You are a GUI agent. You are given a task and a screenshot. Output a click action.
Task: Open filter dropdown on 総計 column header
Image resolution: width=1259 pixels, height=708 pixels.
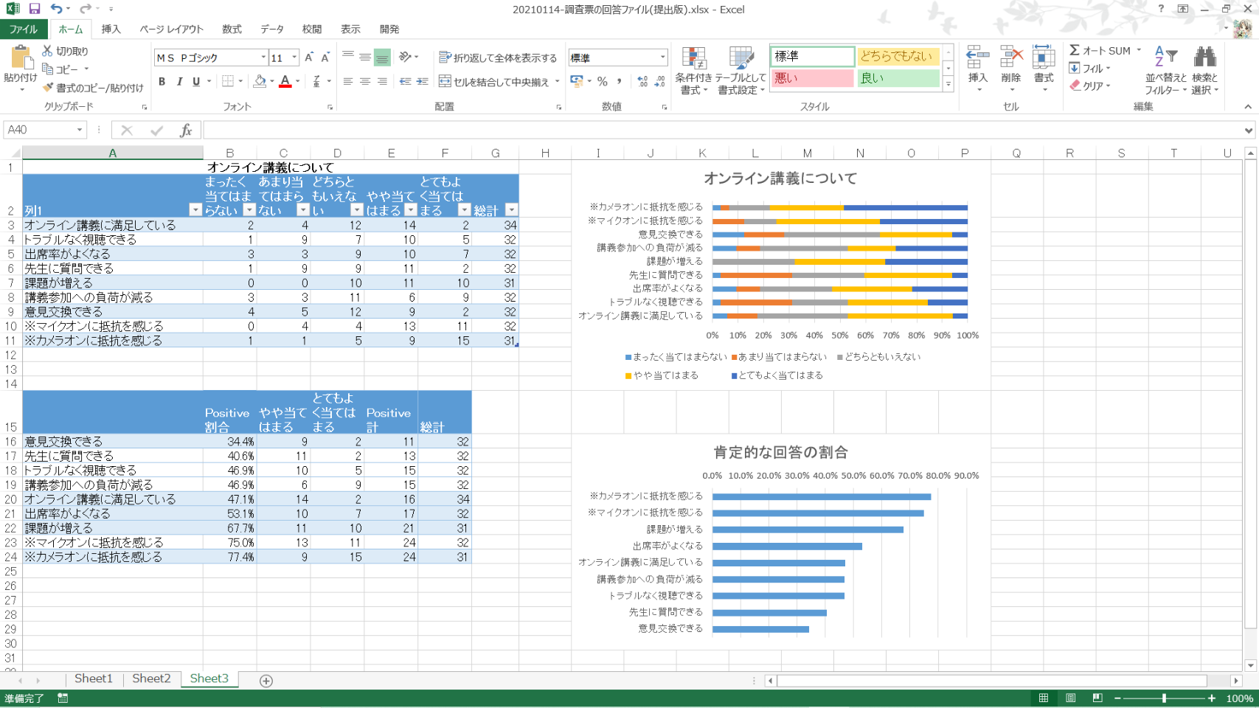coord(511,210)
